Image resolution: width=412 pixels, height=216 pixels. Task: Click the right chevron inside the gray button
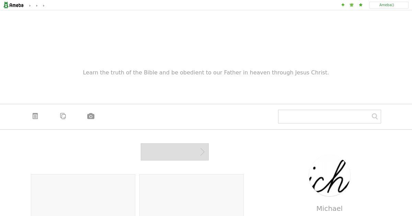pyautogui.click(x=203, y=152)
